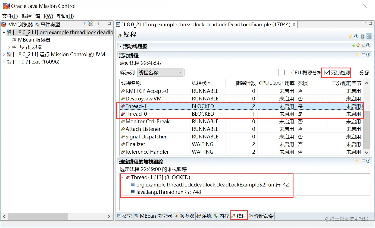This screenshot has width=375, height=228.
Task: Select the Thread-0 row in thread table
Action: click(241, 114)
